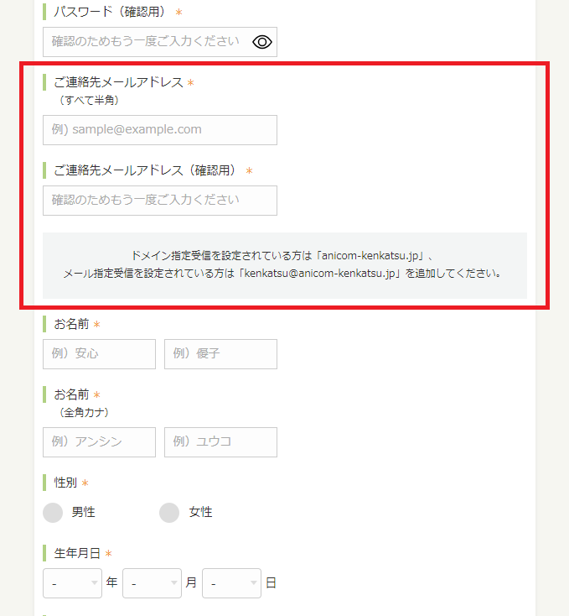
Task: Click the katakana surname field 例）アンシン
Action: point(99,442)
